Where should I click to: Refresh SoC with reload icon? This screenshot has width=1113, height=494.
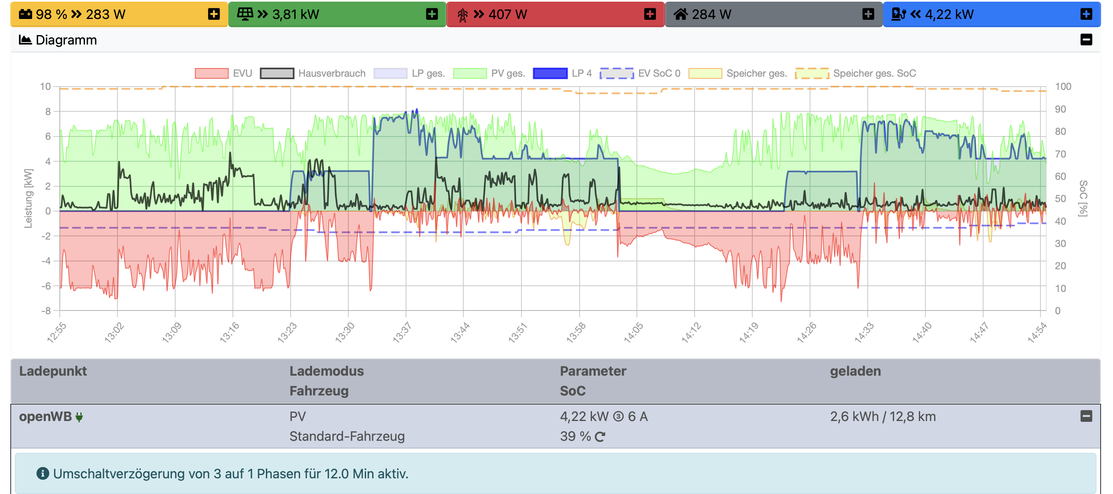(600, 437)
